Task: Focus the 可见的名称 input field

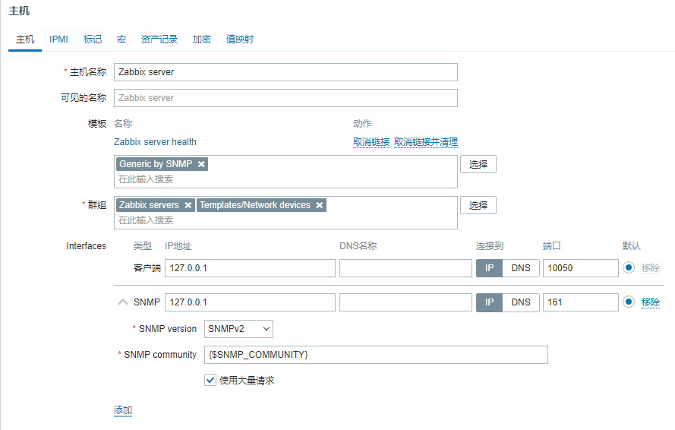Action: coord(285,98)
